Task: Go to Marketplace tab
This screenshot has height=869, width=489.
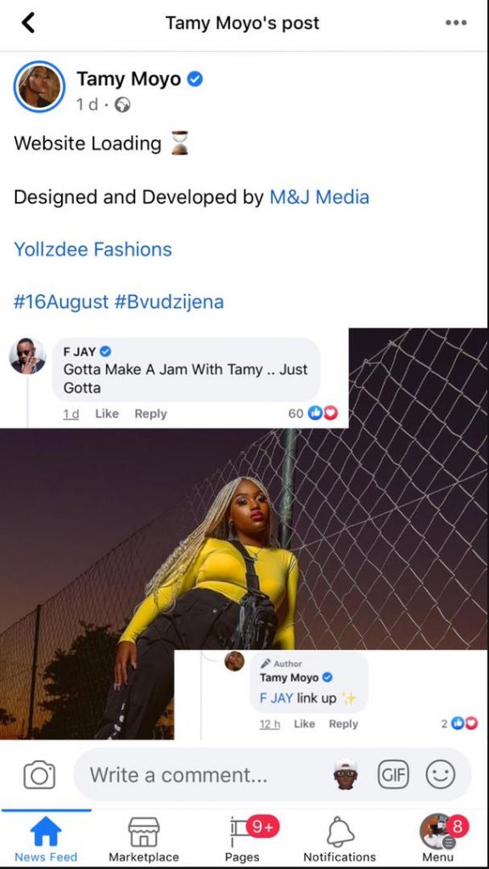Action: coord(143,839)
